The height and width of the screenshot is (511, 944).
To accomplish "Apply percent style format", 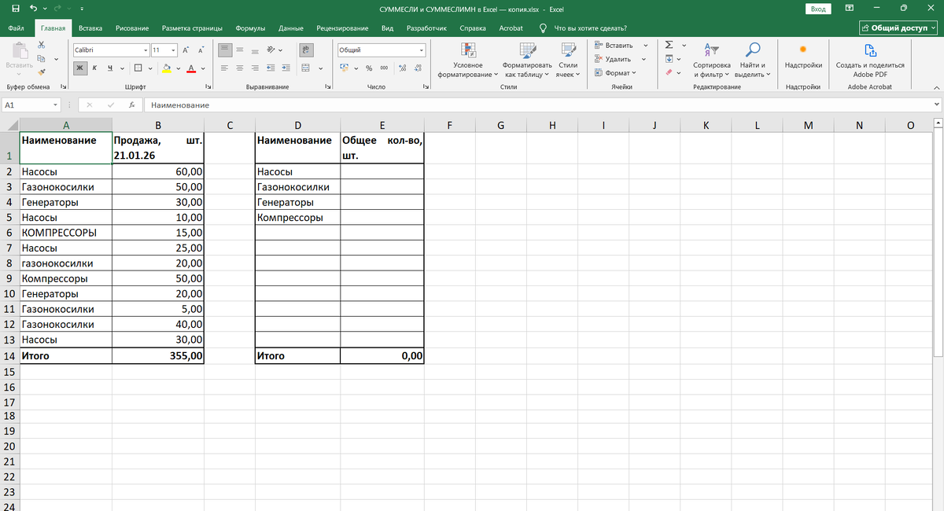I will click(x=369, y=68).
